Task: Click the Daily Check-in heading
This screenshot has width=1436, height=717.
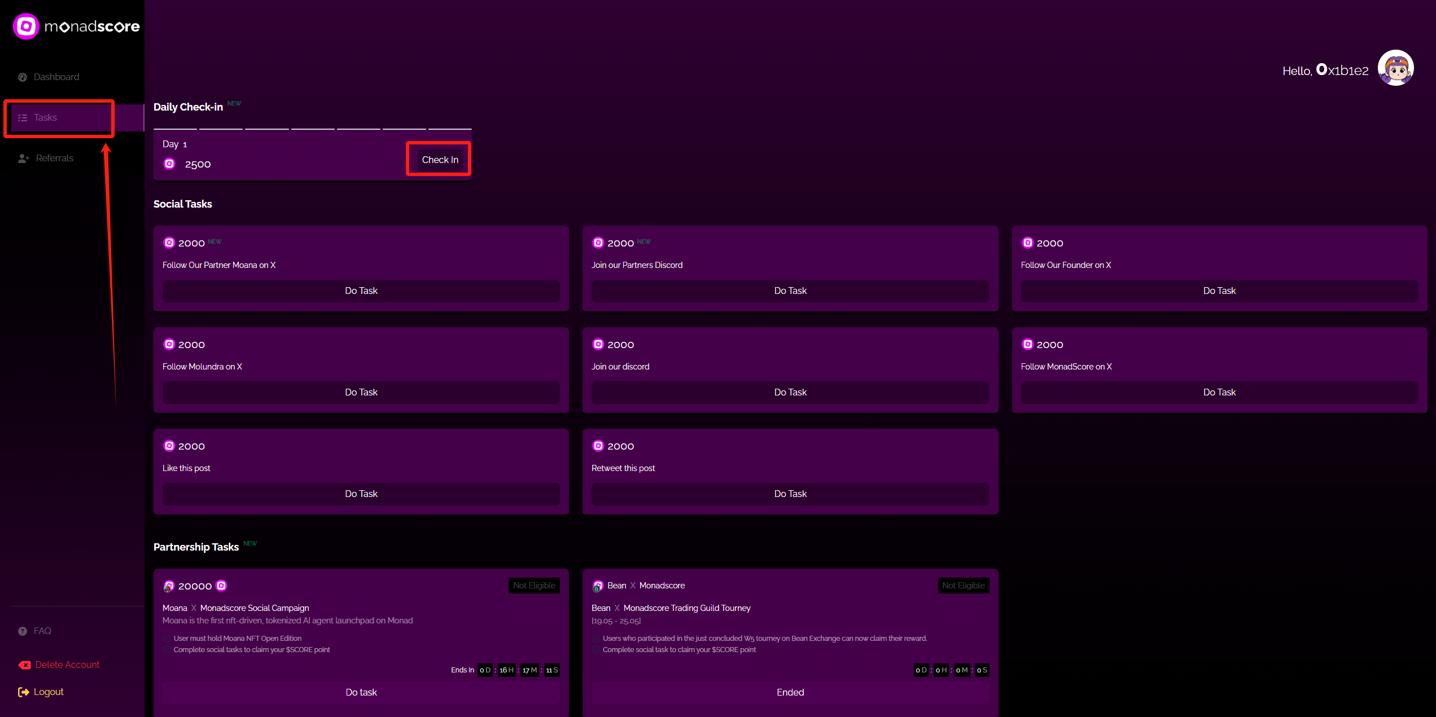Action: (188, 107)
